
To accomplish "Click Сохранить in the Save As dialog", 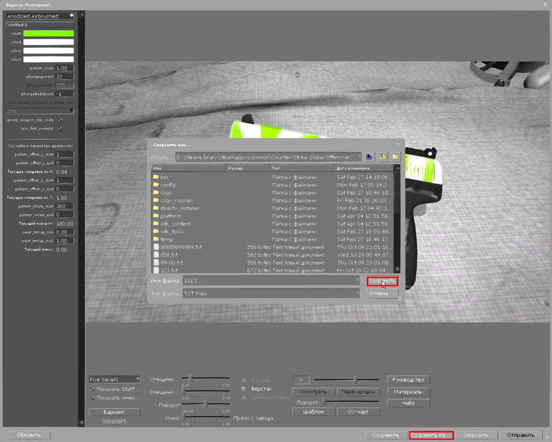I will 382,281.
